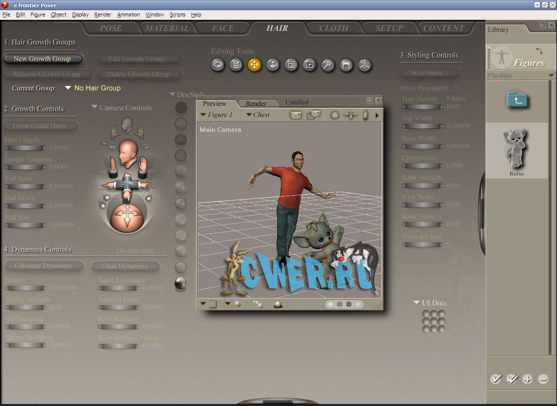Click the render camera icon in Preview toolbar
This screenshot has height=406, width=557.
(295, 115)
